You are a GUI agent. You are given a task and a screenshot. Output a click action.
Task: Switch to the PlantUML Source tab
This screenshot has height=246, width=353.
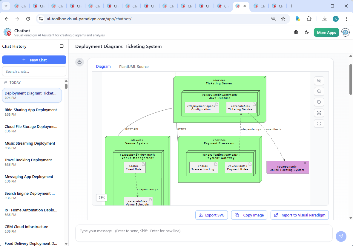pos(134,66)
